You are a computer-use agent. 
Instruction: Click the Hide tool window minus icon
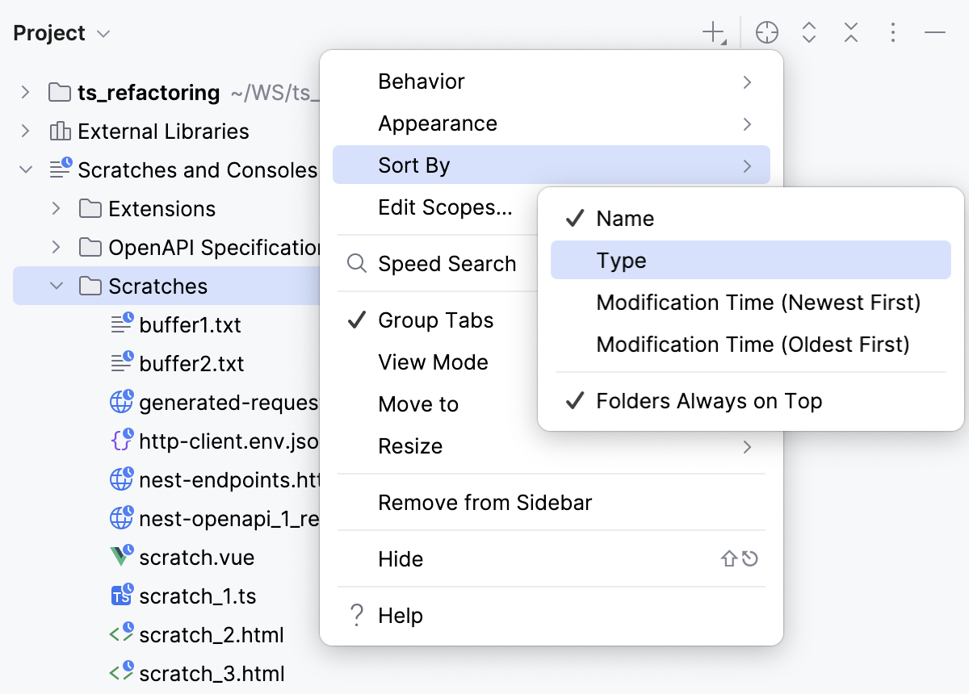pyautogui.click(x=935, y=32)
